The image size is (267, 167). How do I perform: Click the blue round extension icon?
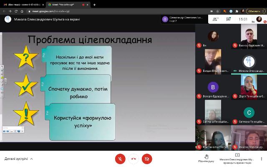click(231, 11)
